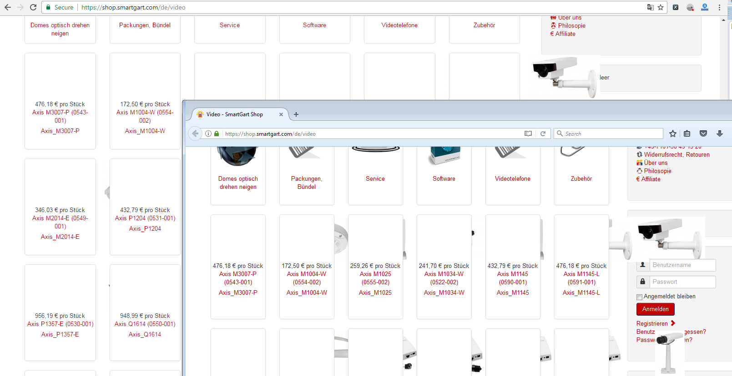Go back in the Firefox window

tap(195, 134)
